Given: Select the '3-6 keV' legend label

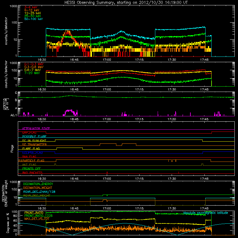Looking at the screenshot, I should click(x=31, y=7).
